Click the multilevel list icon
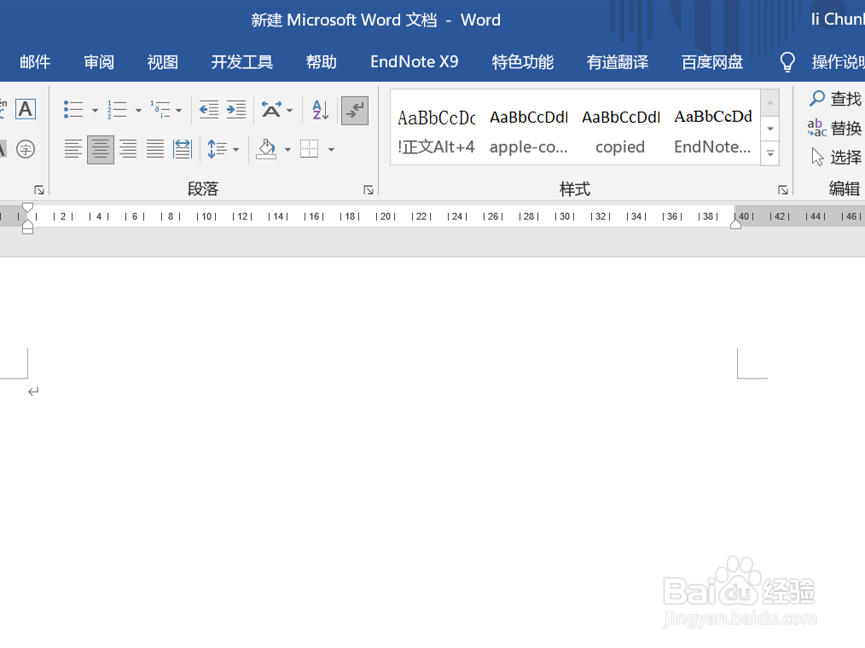This screenshot has height=648, width=865. coord(160,110)
